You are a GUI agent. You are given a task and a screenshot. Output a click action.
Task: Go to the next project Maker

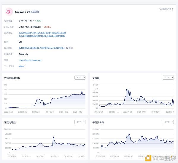pyautogui.click(x=22, y=66)
